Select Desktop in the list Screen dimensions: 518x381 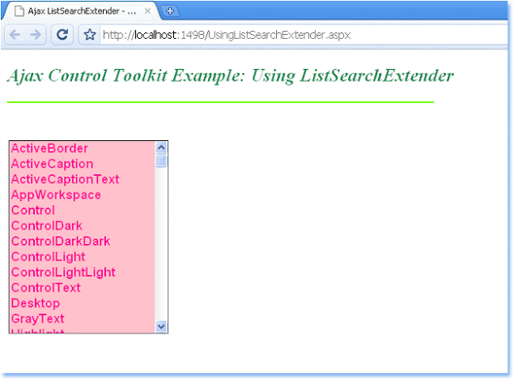tap(83, 303)
